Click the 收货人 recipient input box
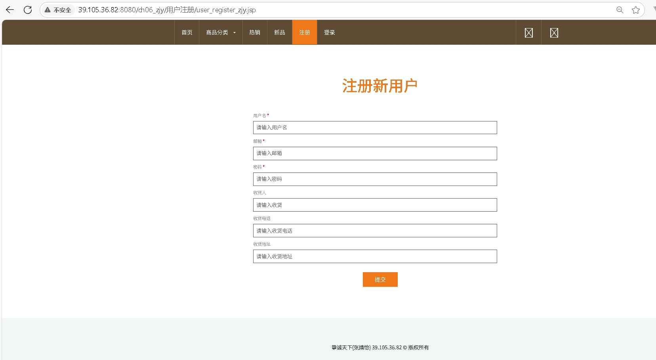Viewport: 656px width, 360px height. [x=375, y=205]
